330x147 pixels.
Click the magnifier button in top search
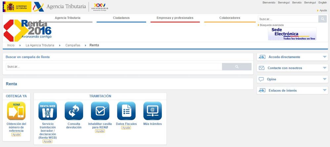(x=322, y=19)
